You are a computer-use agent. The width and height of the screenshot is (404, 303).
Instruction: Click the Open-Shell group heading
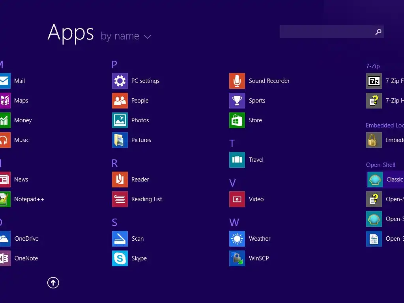pyautogui.click(x=381, y=165)
